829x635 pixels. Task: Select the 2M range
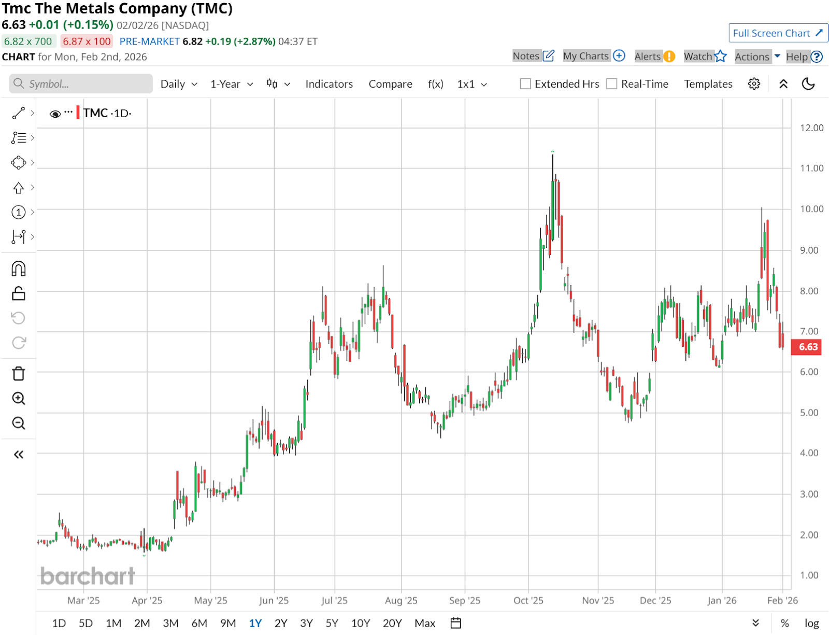tap(142, 623)
